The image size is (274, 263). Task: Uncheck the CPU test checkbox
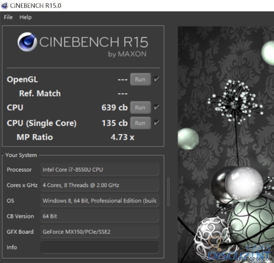157,108
